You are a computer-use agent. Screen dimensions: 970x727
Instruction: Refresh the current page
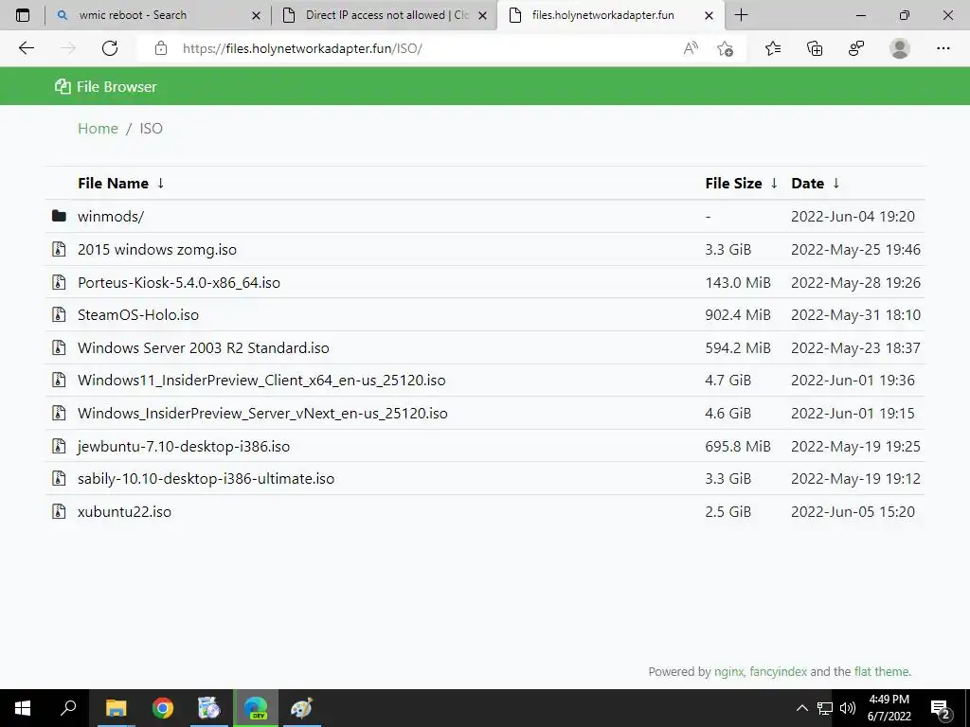click(110, 48)
